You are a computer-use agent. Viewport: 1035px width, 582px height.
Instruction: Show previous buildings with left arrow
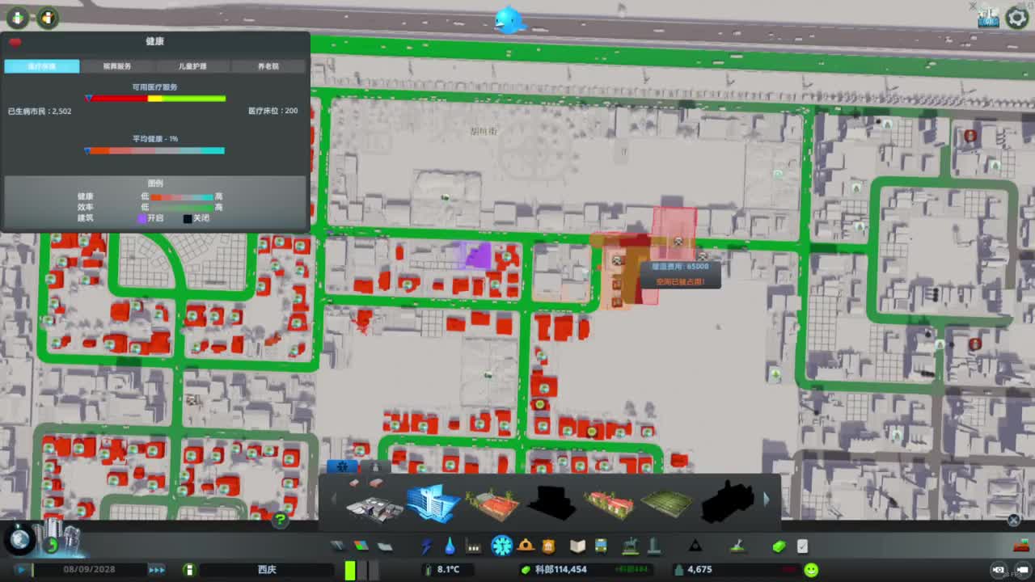point(334,500)
